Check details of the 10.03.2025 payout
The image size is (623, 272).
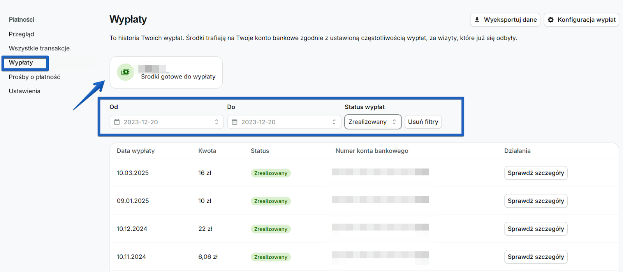tap(535, 173)
